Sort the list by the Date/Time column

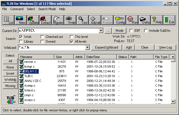pos(101,57)
